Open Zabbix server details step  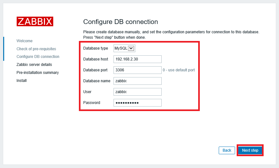[34, 65]
